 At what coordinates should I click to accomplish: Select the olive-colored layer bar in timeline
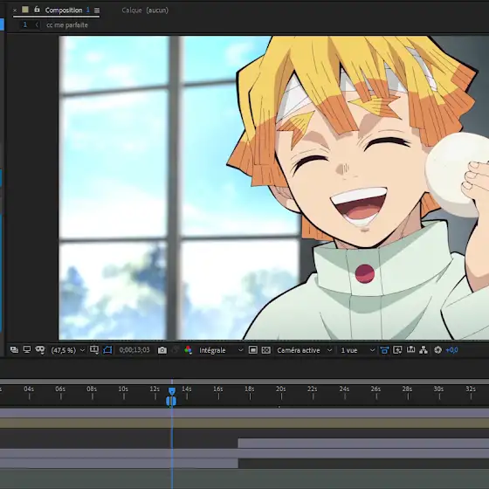click(x=244, y=423)
